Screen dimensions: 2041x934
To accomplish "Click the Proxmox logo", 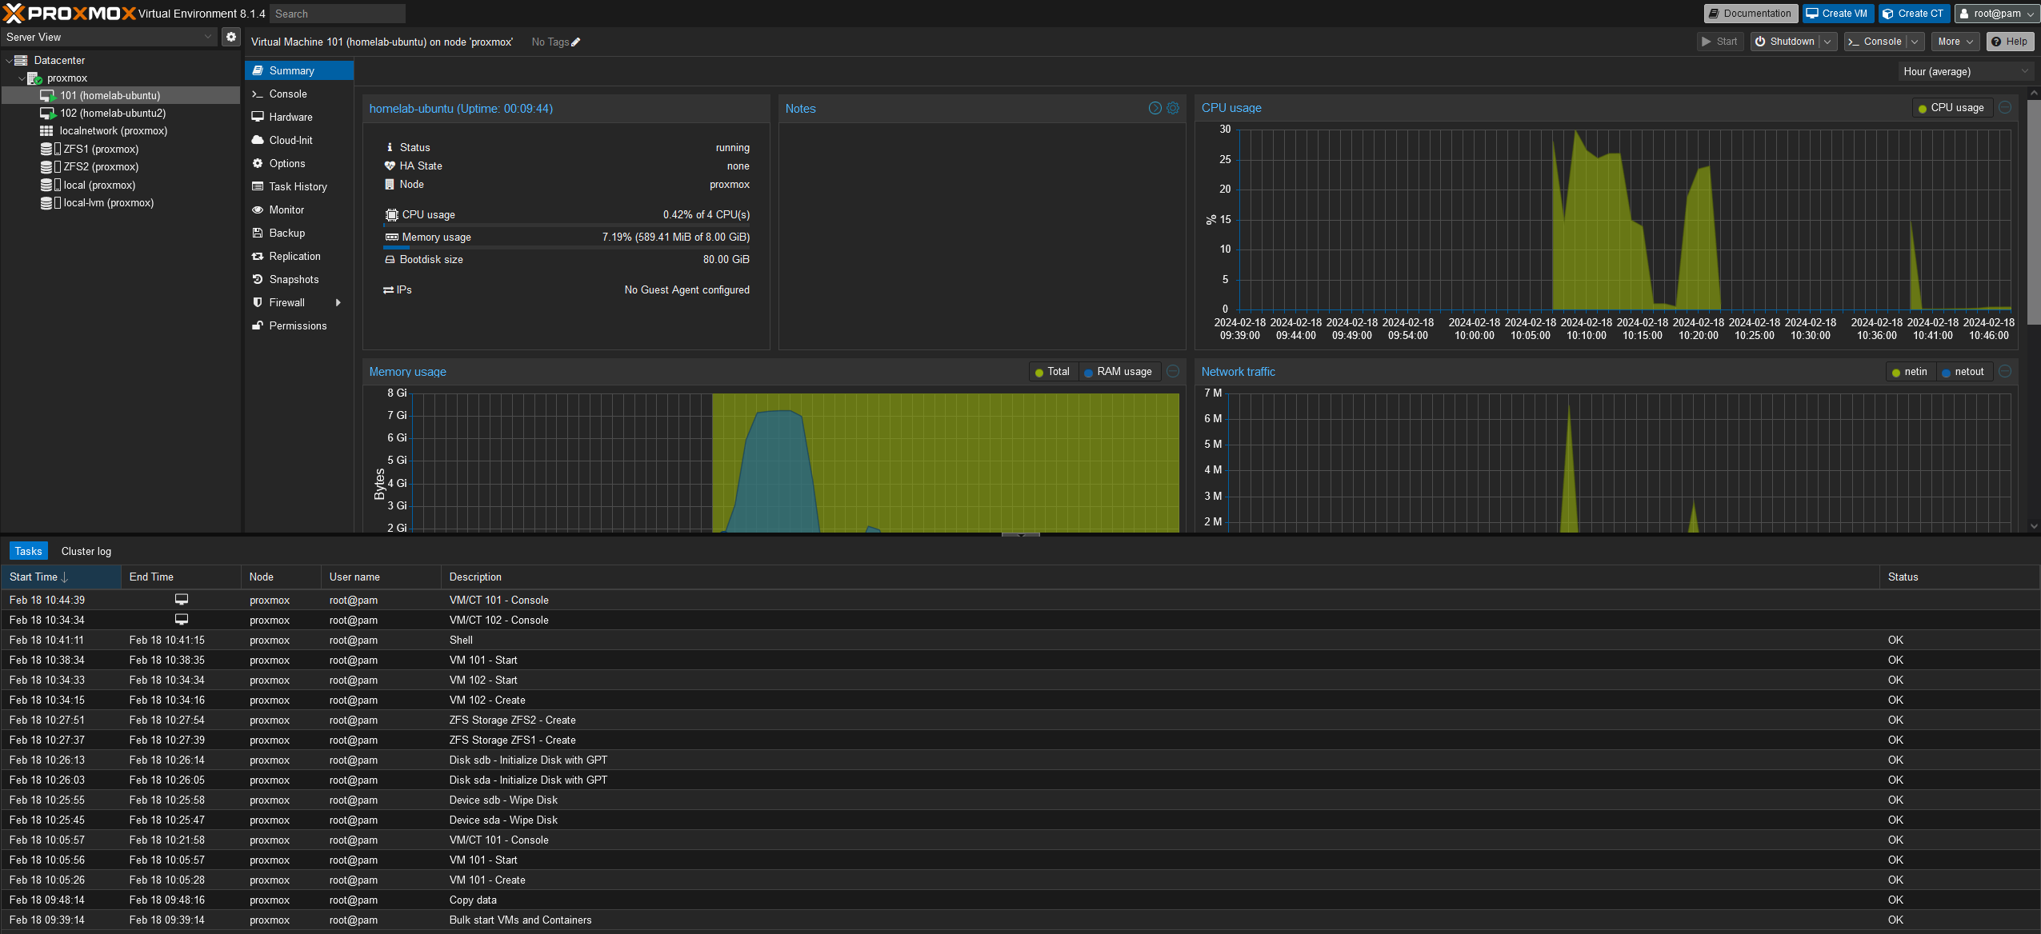I will click(70, 13).
